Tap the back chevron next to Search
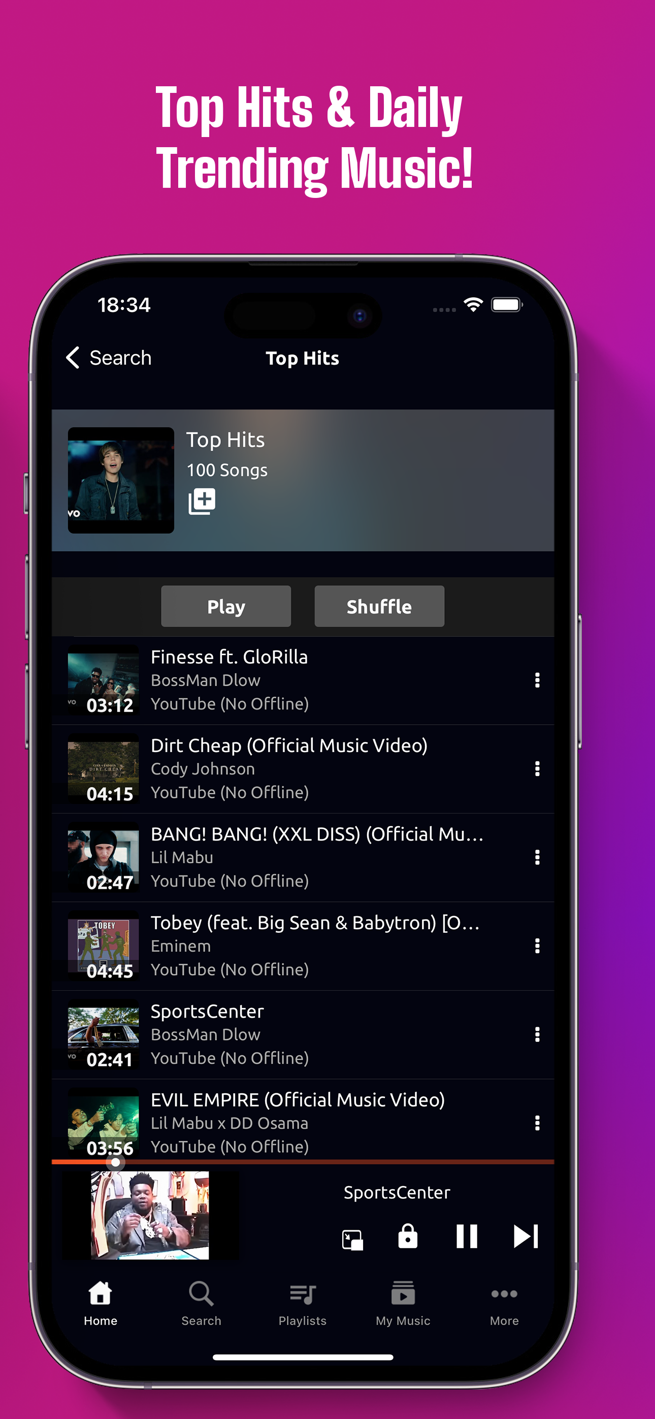Image resolution: width=655 pixels, height=1419 pixels. [73, 357]
